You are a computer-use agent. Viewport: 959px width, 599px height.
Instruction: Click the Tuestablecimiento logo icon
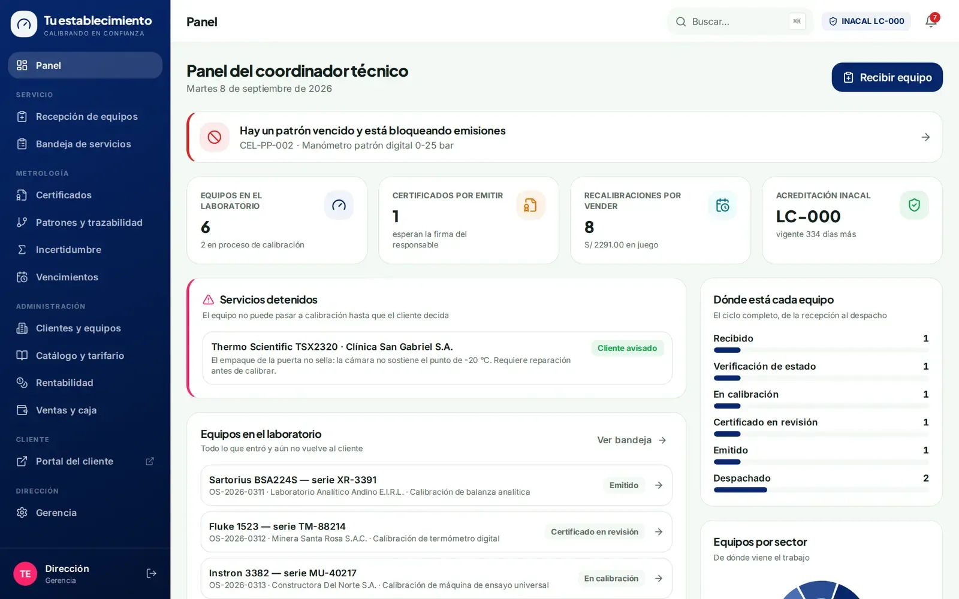24,24
